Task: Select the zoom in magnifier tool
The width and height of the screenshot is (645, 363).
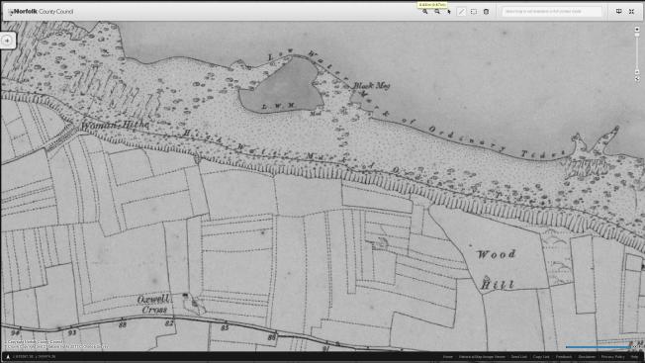Action: 425,12
